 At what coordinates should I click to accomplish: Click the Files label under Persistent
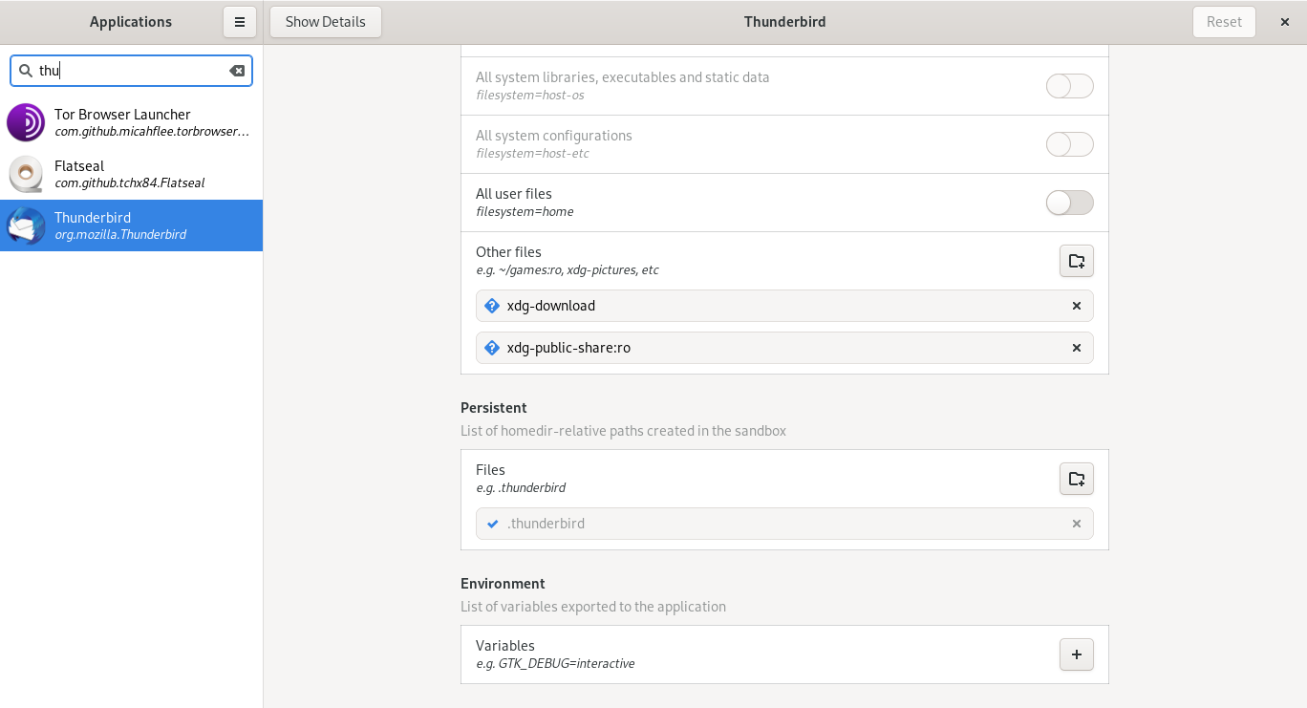[490, 470]
